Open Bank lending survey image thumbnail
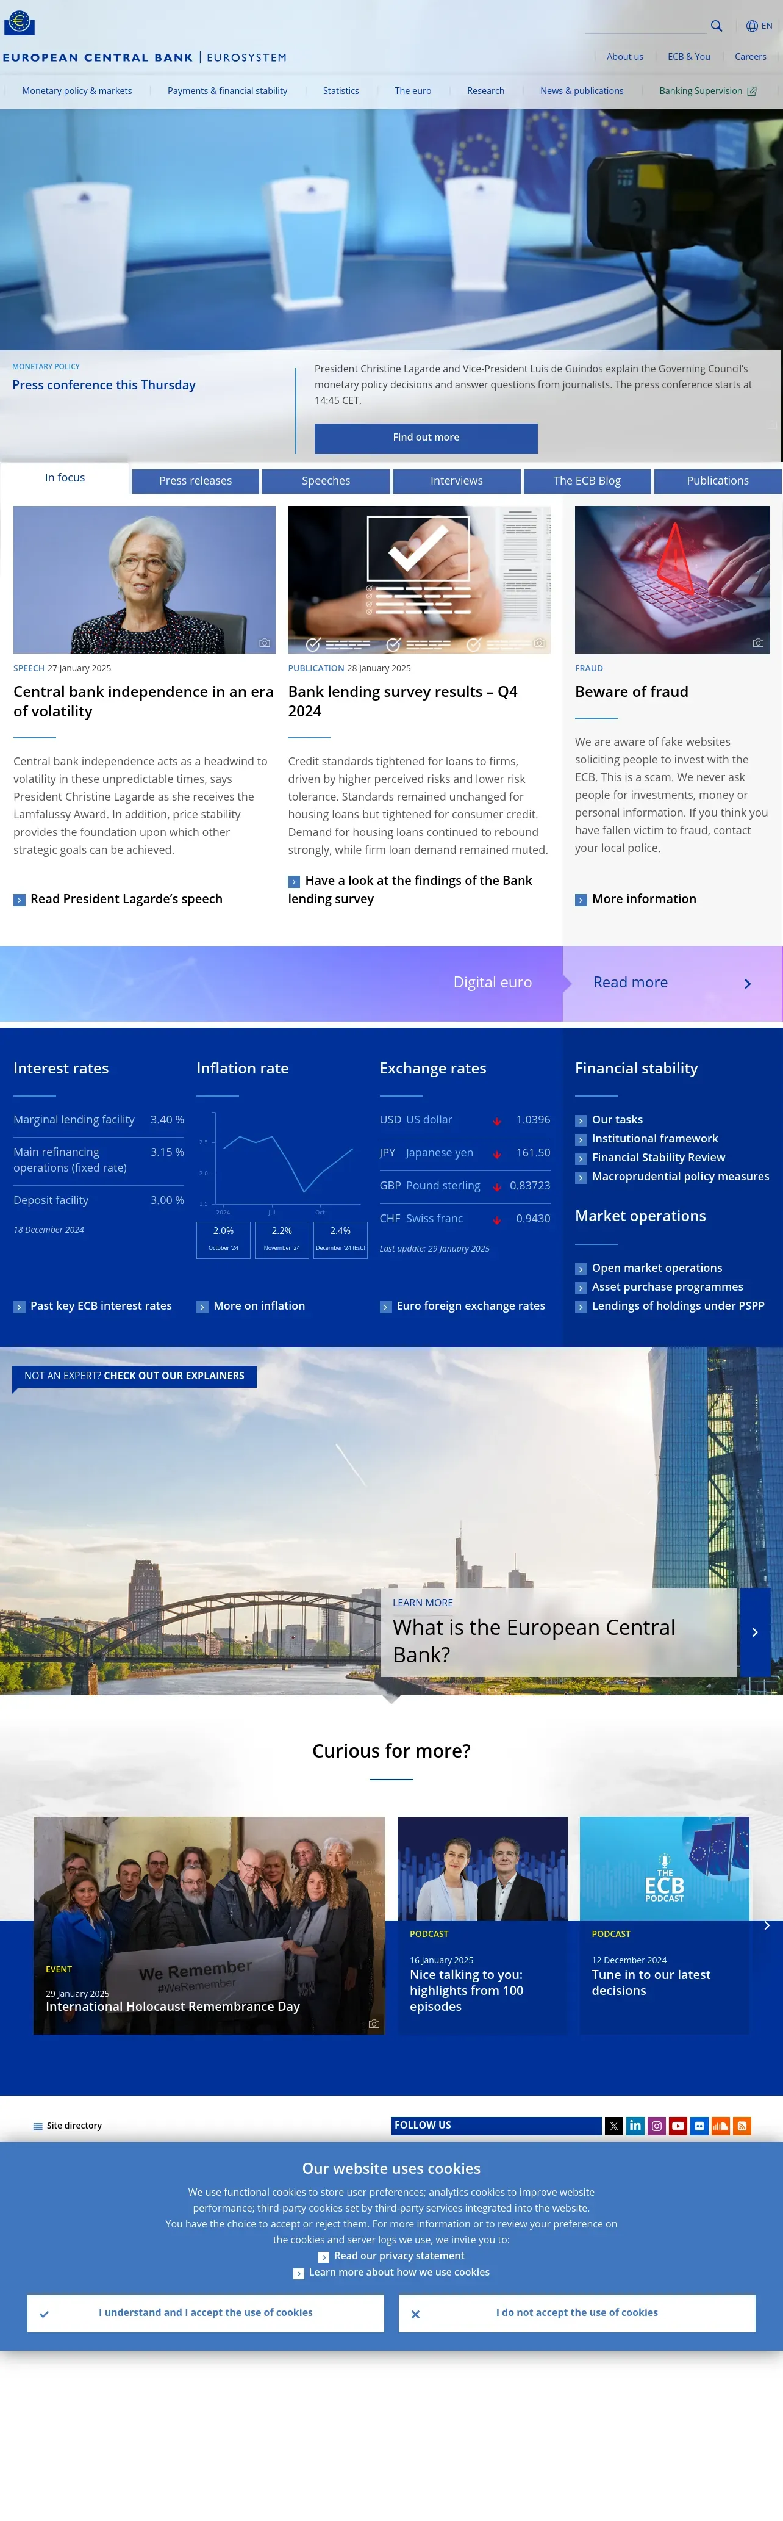This screenshot has width=783, height=2521. point(420,579)
